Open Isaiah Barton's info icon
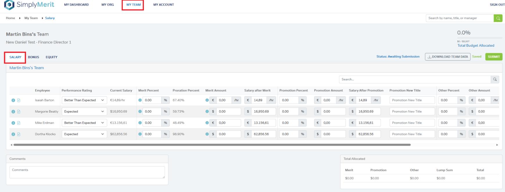Image resolution: width=505 pixels, height=192 pixels. click(13, 100)
